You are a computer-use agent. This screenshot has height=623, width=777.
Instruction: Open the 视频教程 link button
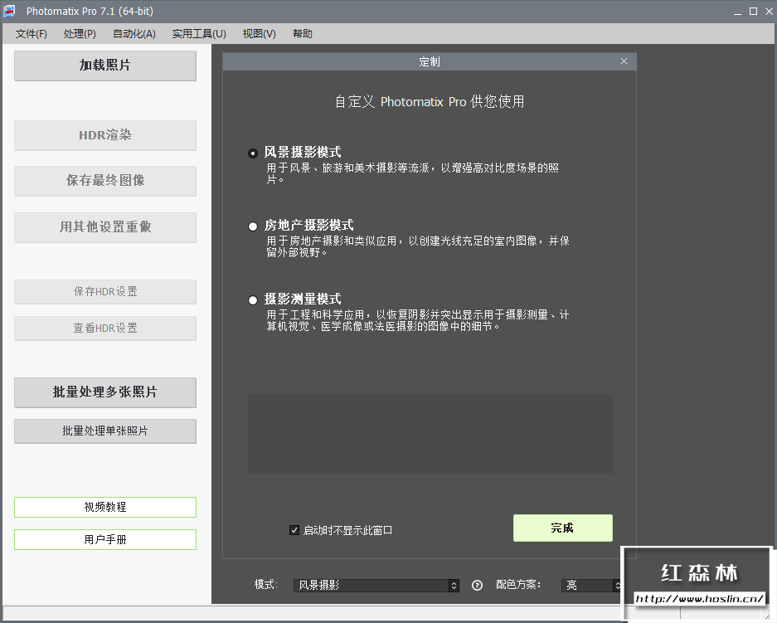point(105,507)
